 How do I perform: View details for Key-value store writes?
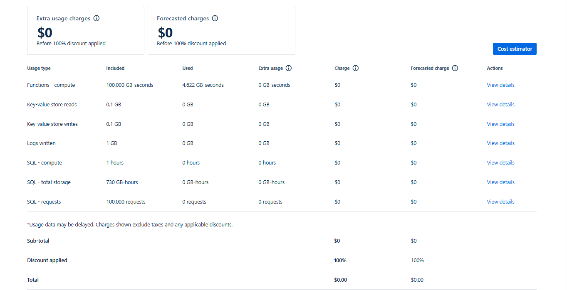coord(500,124)
